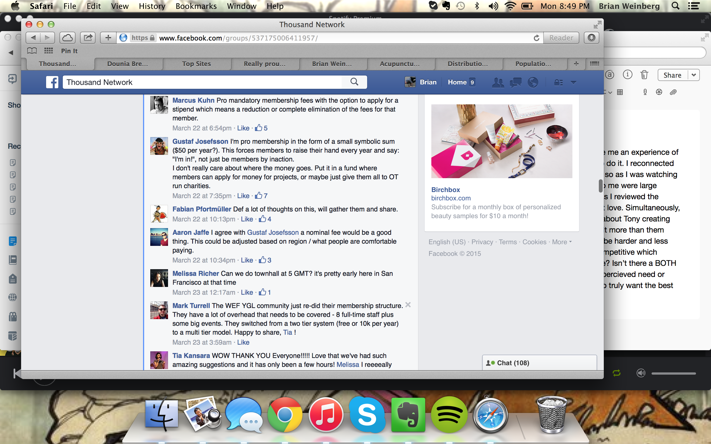
Task: Show Top Sites grid icon
Action: coord(49,51)
